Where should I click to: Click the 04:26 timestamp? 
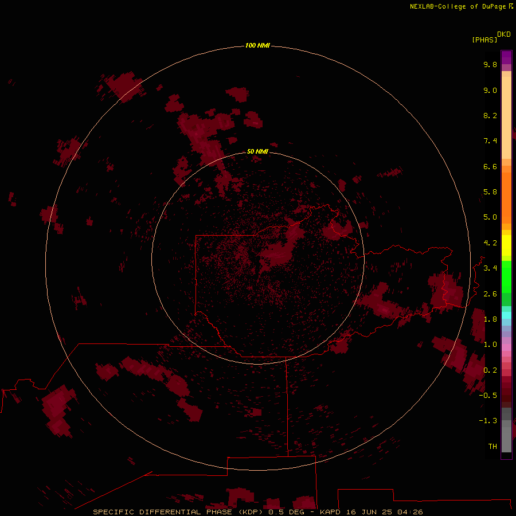pyautogui.click(x=410, y=512)
